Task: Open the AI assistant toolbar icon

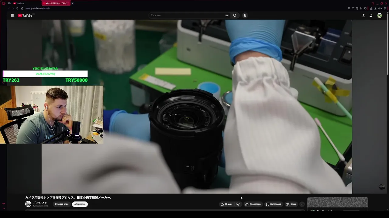Action: click(380, 8)
